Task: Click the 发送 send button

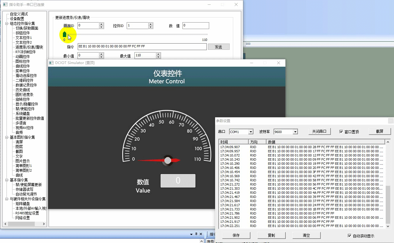Action: coord(219,47)
